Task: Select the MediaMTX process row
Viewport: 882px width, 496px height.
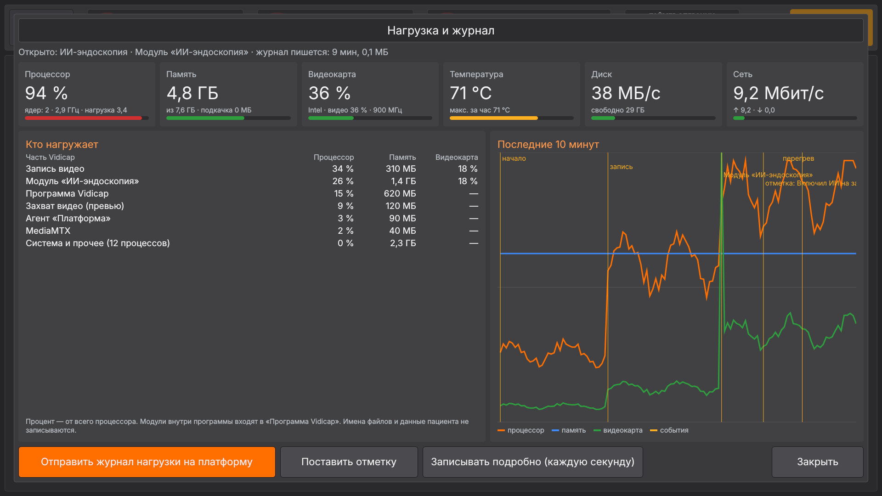Action: tap(252, 231)
